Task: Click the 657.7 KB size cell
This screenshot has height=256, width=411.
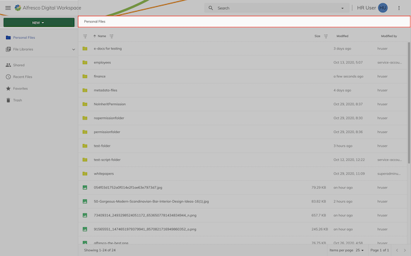Action: [x=319, y=215]
